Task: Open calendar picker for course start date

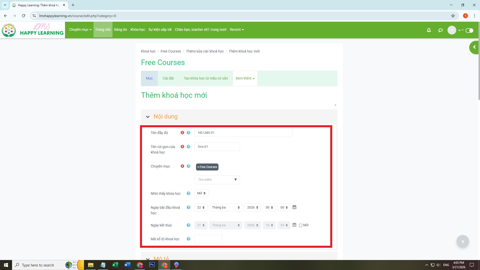Action: coord(294,207)
